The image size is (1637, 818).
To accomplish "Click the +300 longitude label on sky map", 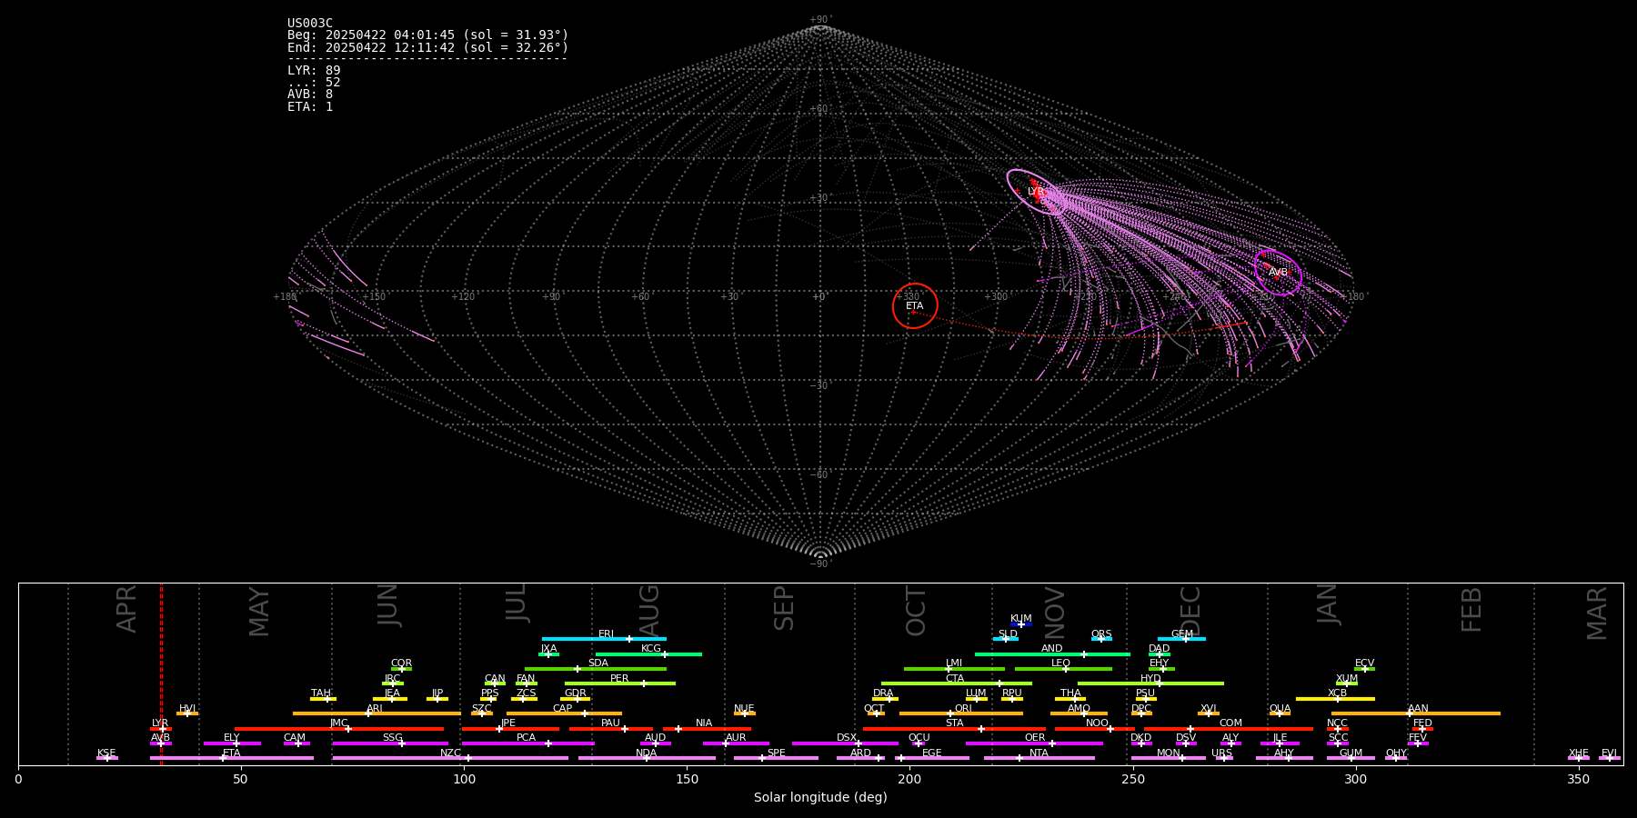I will [996, 297].
